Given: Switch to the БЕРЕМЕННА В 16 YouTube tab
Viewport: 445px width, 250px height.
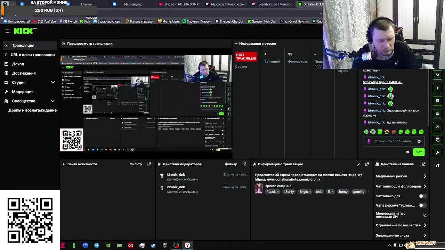Looking at the screenshot, I should click(179, 4).
